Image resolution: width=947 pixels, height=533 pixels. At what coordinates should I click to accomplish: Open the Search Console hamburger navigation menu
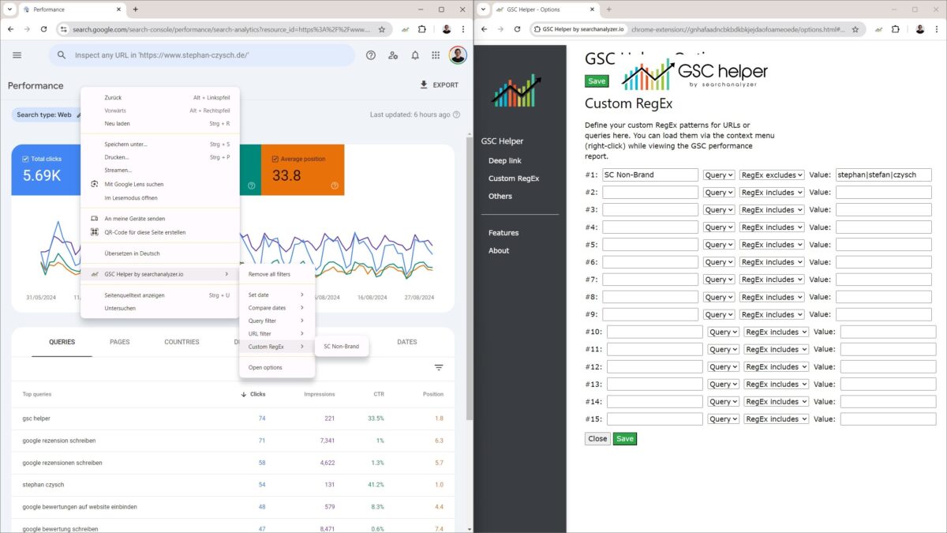pyautogui.click(x=17, y=55)
